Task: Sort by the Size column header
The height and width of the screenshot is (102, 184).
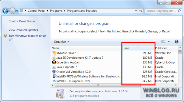Action: tap(138, 48)
